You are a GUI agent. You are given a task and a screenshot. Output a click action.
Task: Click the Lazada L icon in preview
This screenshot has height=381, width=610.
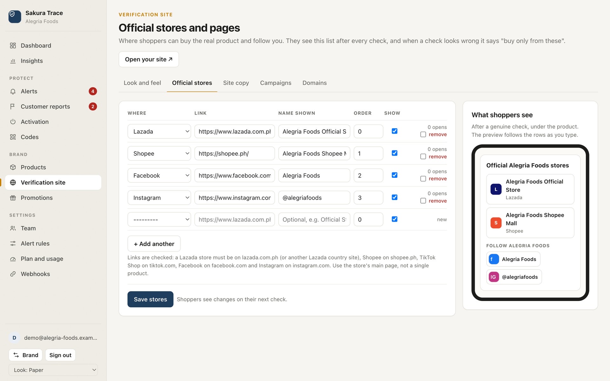click(x=496, y=189)
